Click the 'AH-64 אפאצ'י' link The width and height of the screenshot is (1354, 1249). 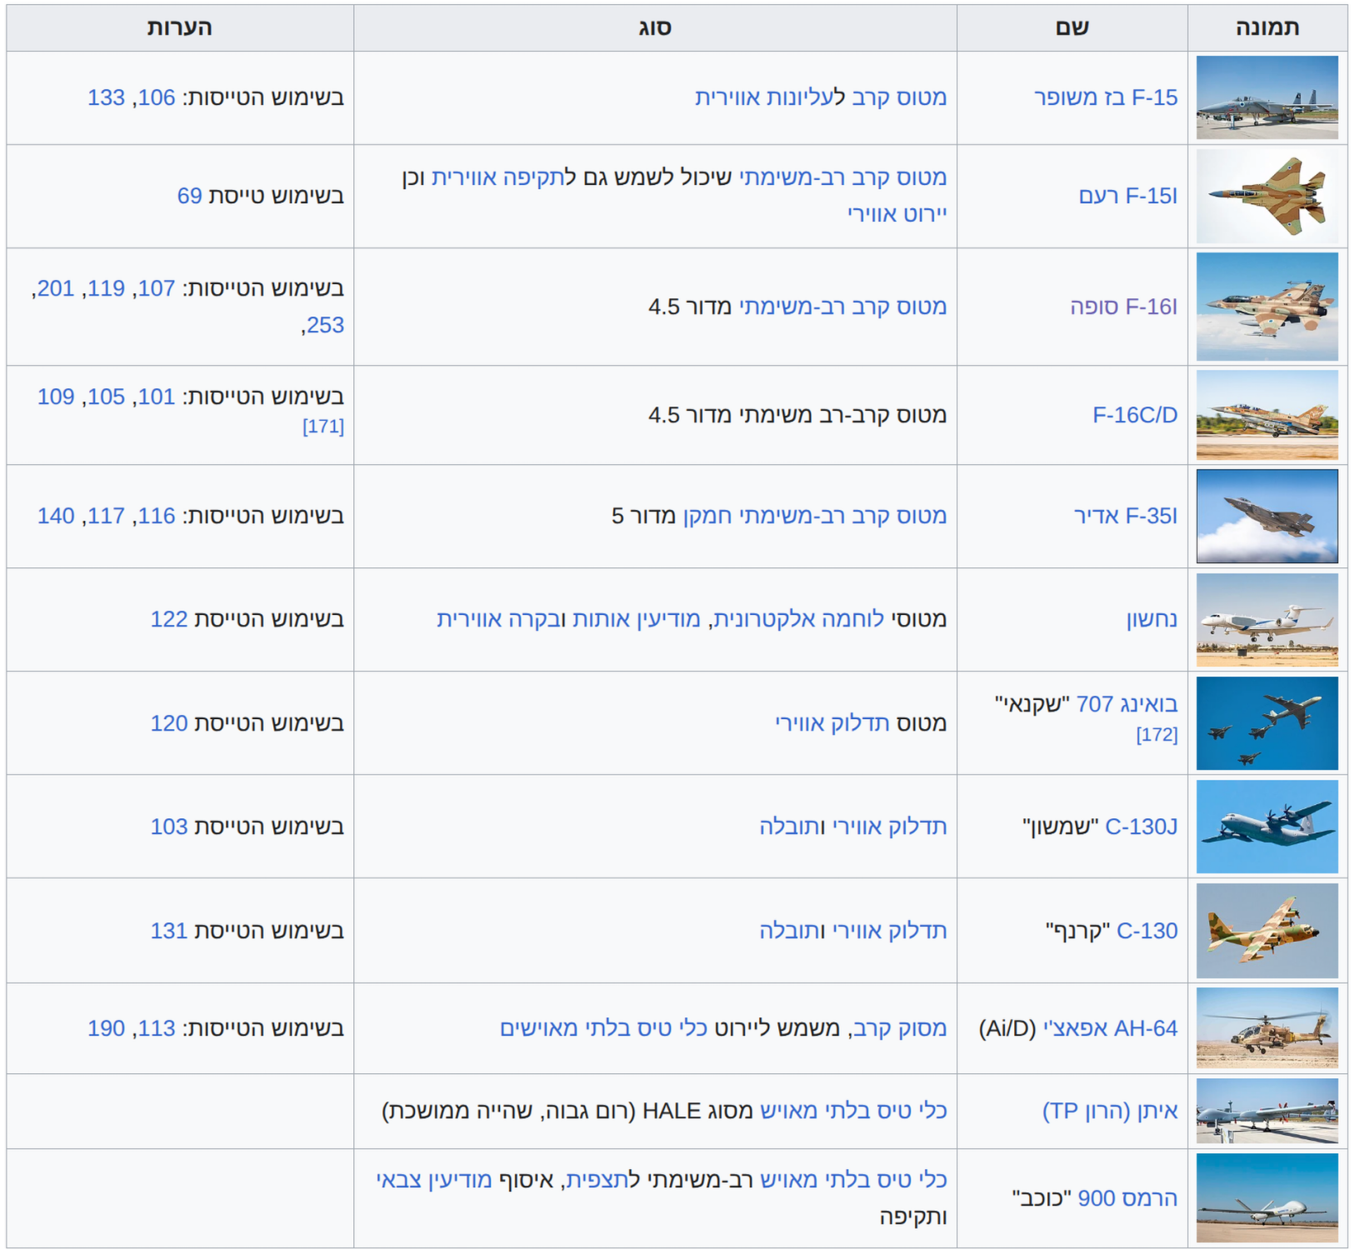point(1110,1028)
